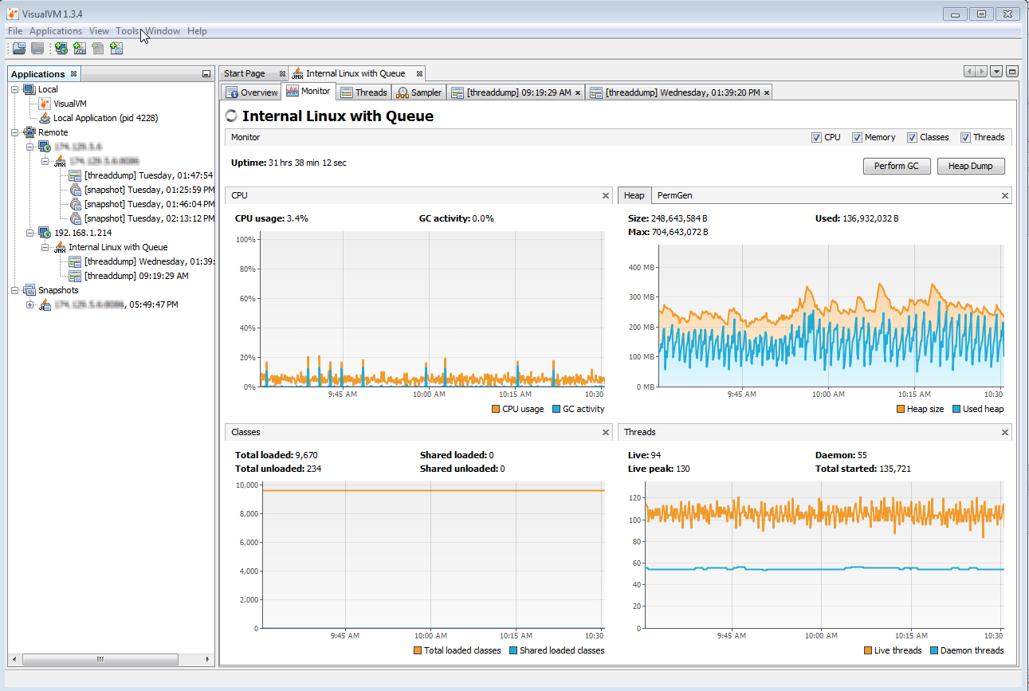Close the Threads graph panel
Viewport: 1029px width, 691px height.
pos(1005,432)
